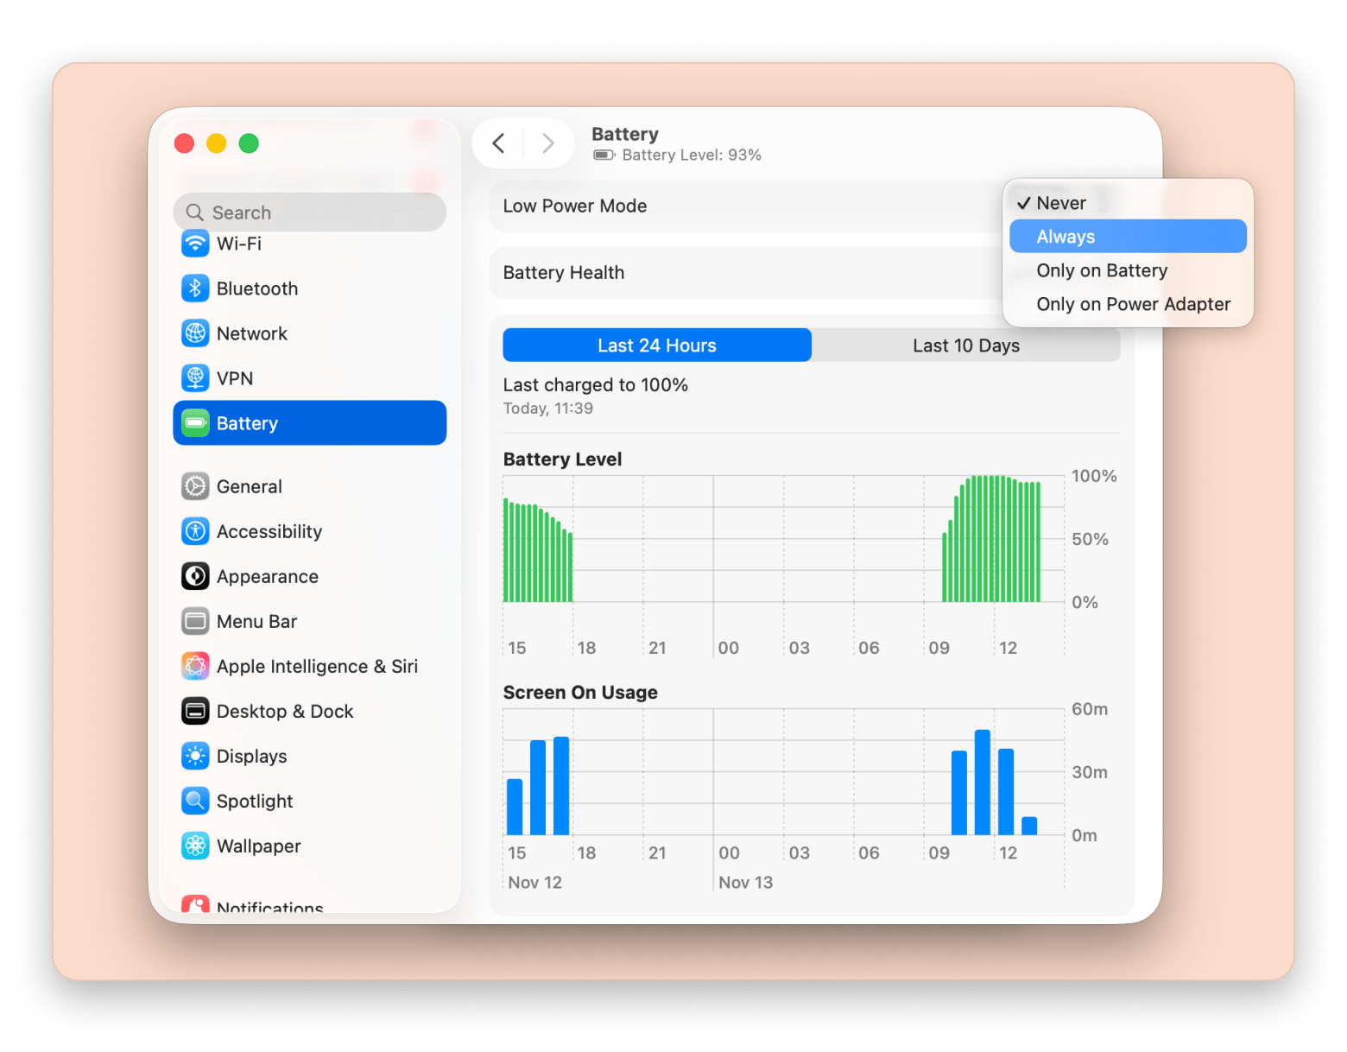
Task: Click the Apple Intelligence & Siri icon
Action: pos(195,666)
